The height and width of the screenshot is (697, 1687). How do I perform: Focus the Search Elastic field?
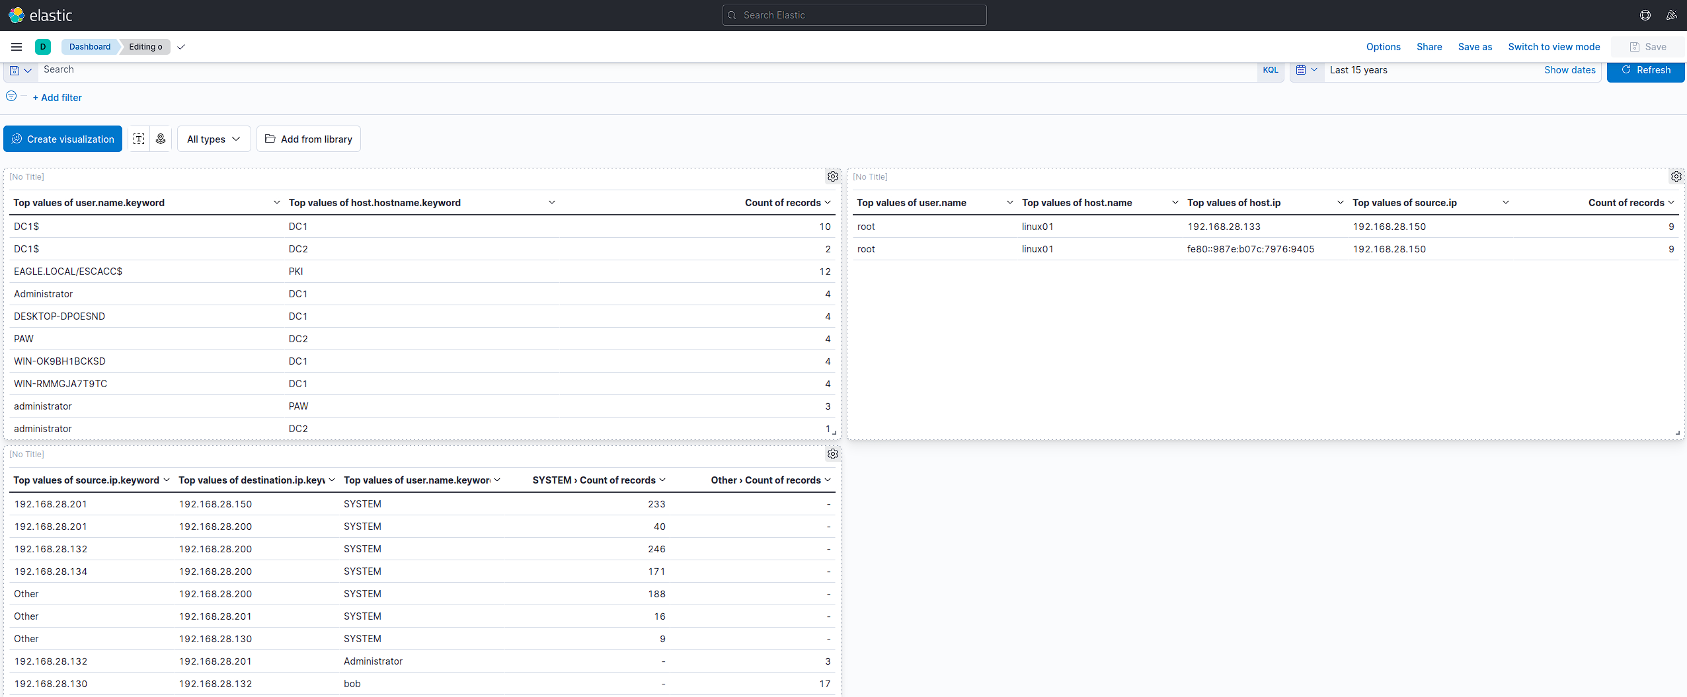click(854, 15)
